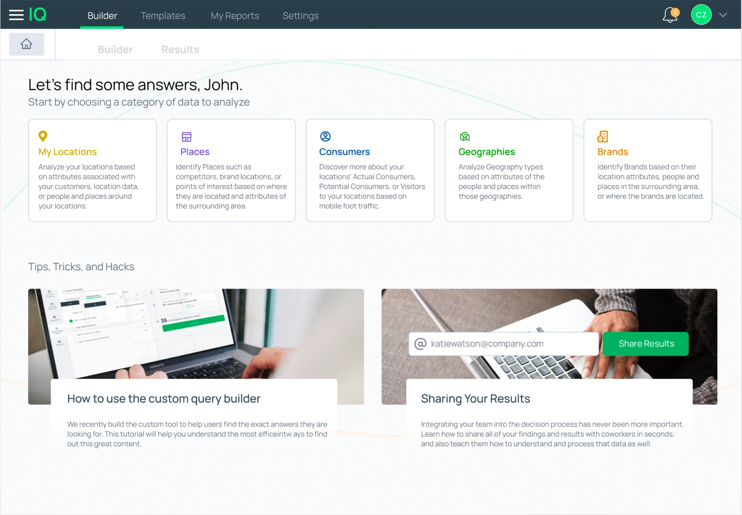The image size is (742, 515).
Task: Click the katiewatson@company.com email field
Action: 504,344
